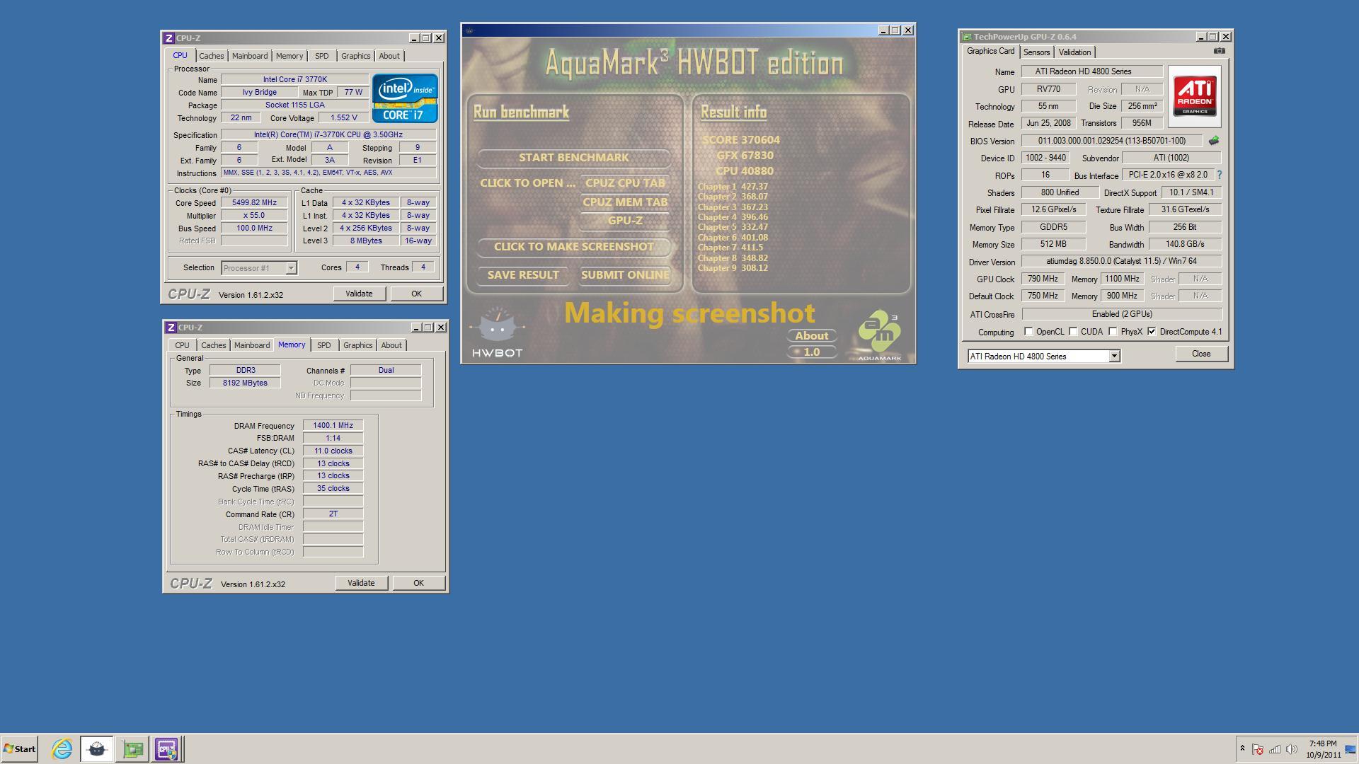Screen dimensions: 1359x764
Task: Click the GPU-Z screenshot camera icon
Action: click(1219, 51)
